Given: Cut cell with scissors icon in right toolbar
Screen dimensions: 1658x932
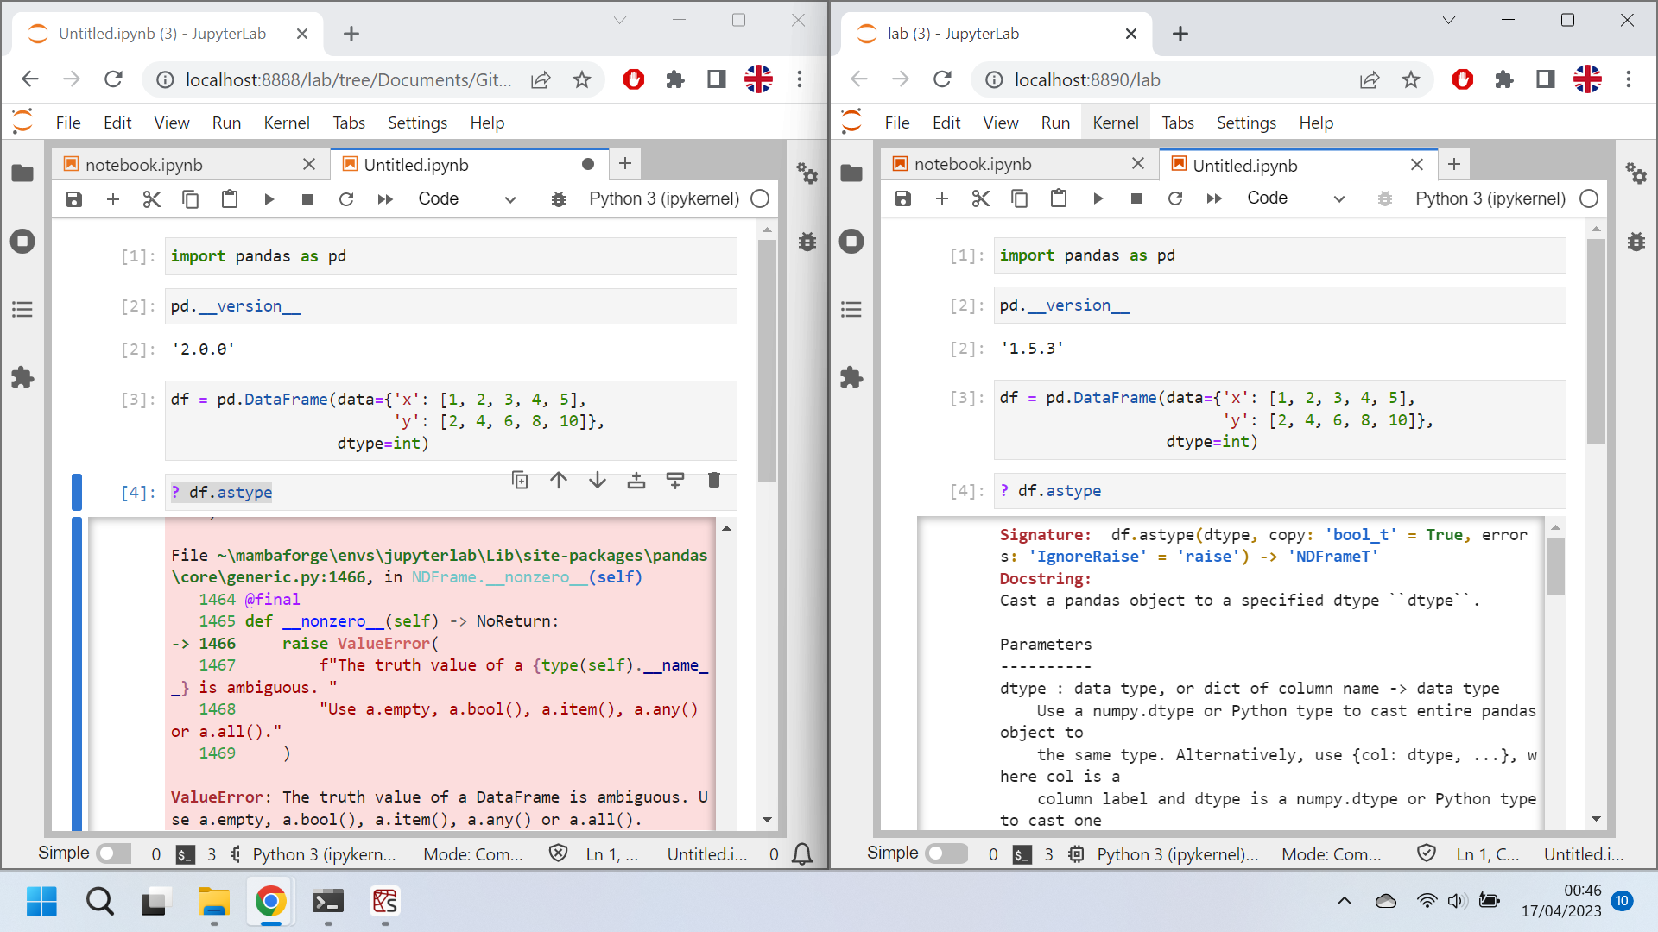Looking at the screenshot, I should 980,198.
